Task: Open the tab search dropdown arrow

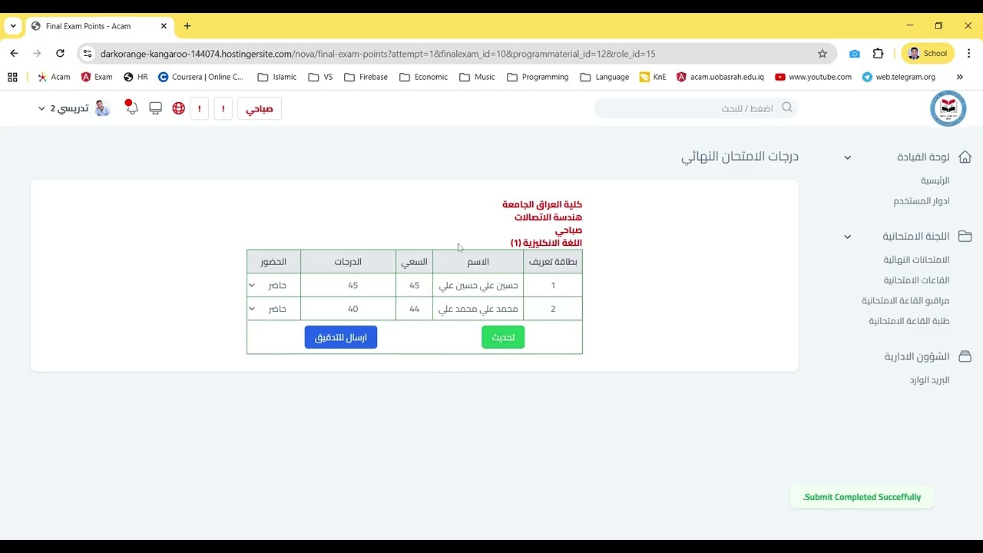Action: [13, 26]
